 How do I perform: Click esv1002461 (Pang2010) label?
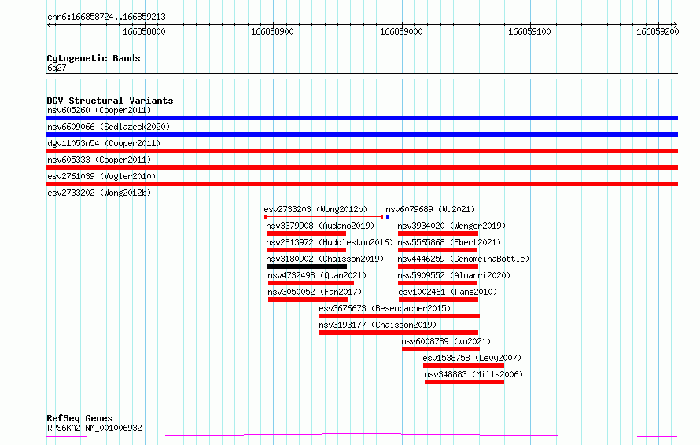(448, 292)
